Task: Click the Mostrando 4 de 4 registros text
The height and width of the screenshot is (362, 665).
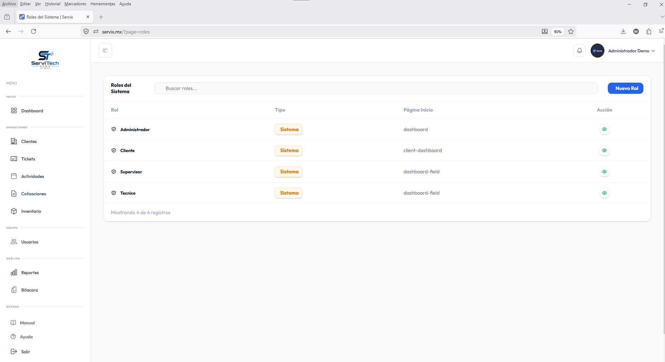Action: [x=141, y=212]
